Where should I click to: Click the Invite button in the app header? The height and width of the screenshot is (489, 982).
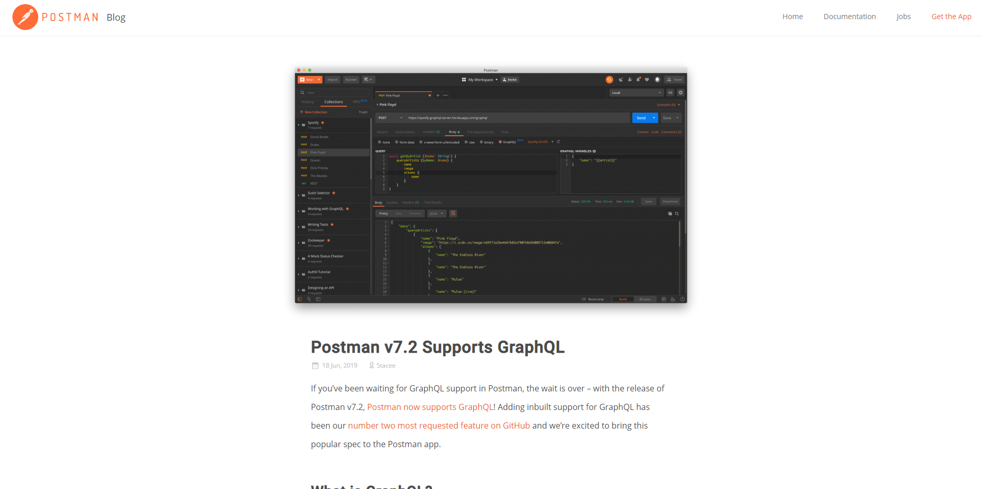point(510,80)
